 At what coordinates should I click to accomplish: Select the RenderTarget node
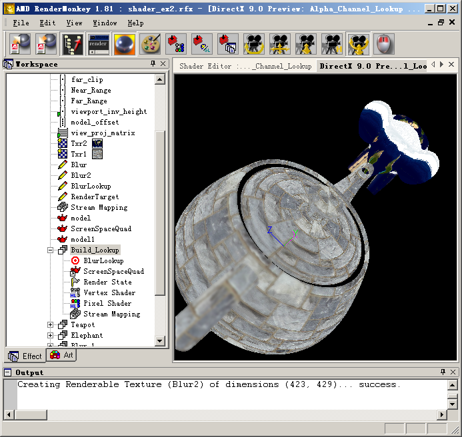[x=95, y=197]
